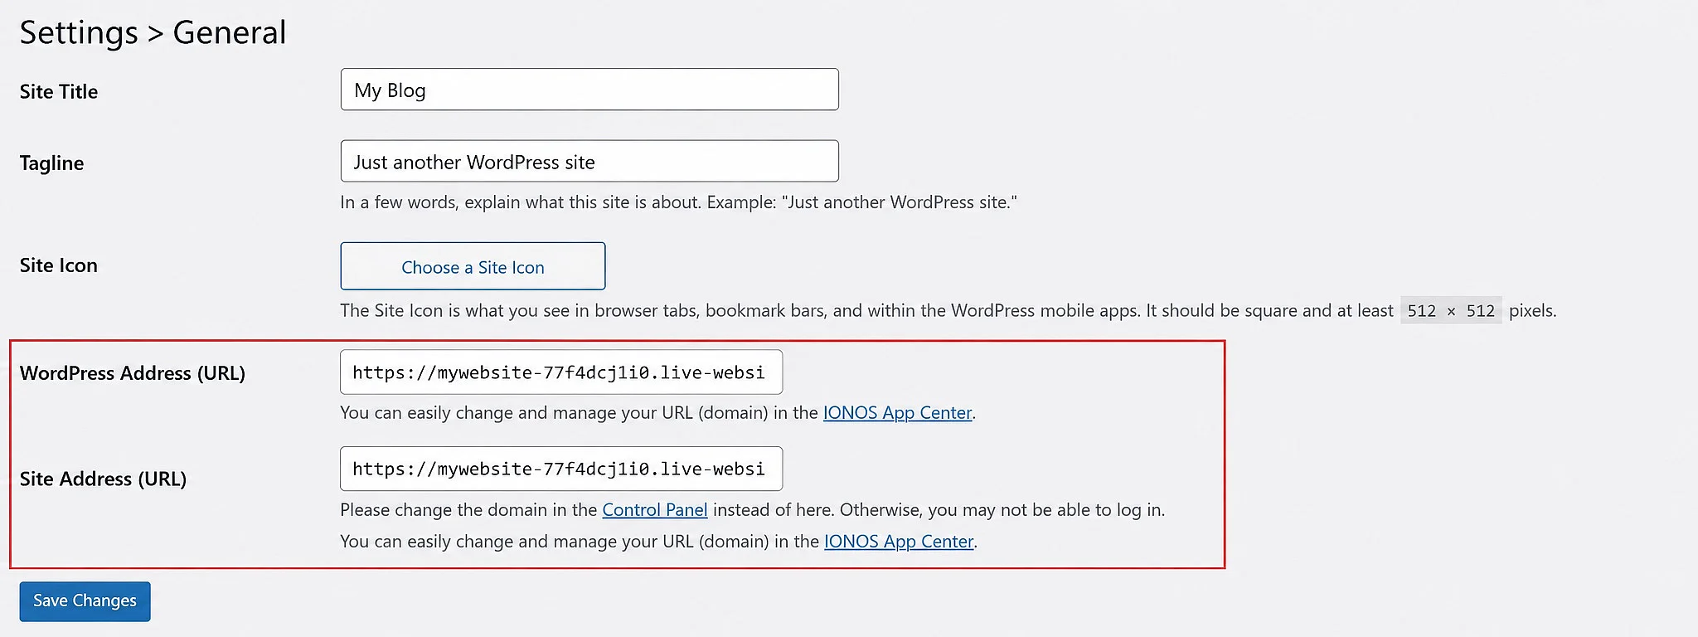1698x637 pixels.
Task: Open IONOS App Center link under WordPress Address
Action: (x=897, y=413)
